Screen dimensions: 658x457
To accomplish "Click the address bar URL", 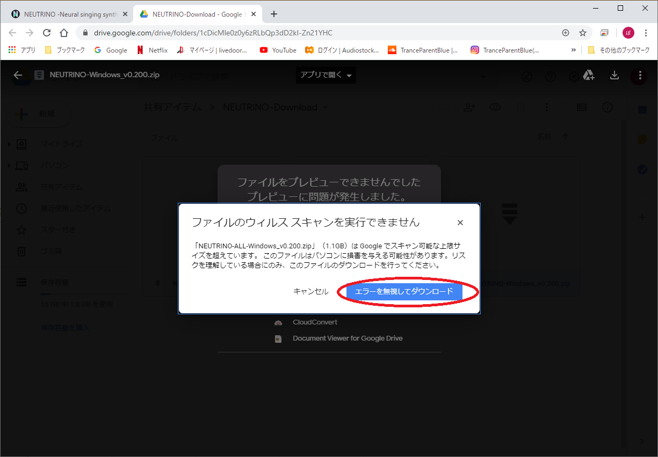I will pos(213,33).
